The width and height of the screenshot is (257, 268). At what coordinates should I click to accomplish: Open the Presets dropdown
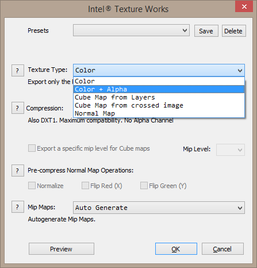(x=131, y=30)
